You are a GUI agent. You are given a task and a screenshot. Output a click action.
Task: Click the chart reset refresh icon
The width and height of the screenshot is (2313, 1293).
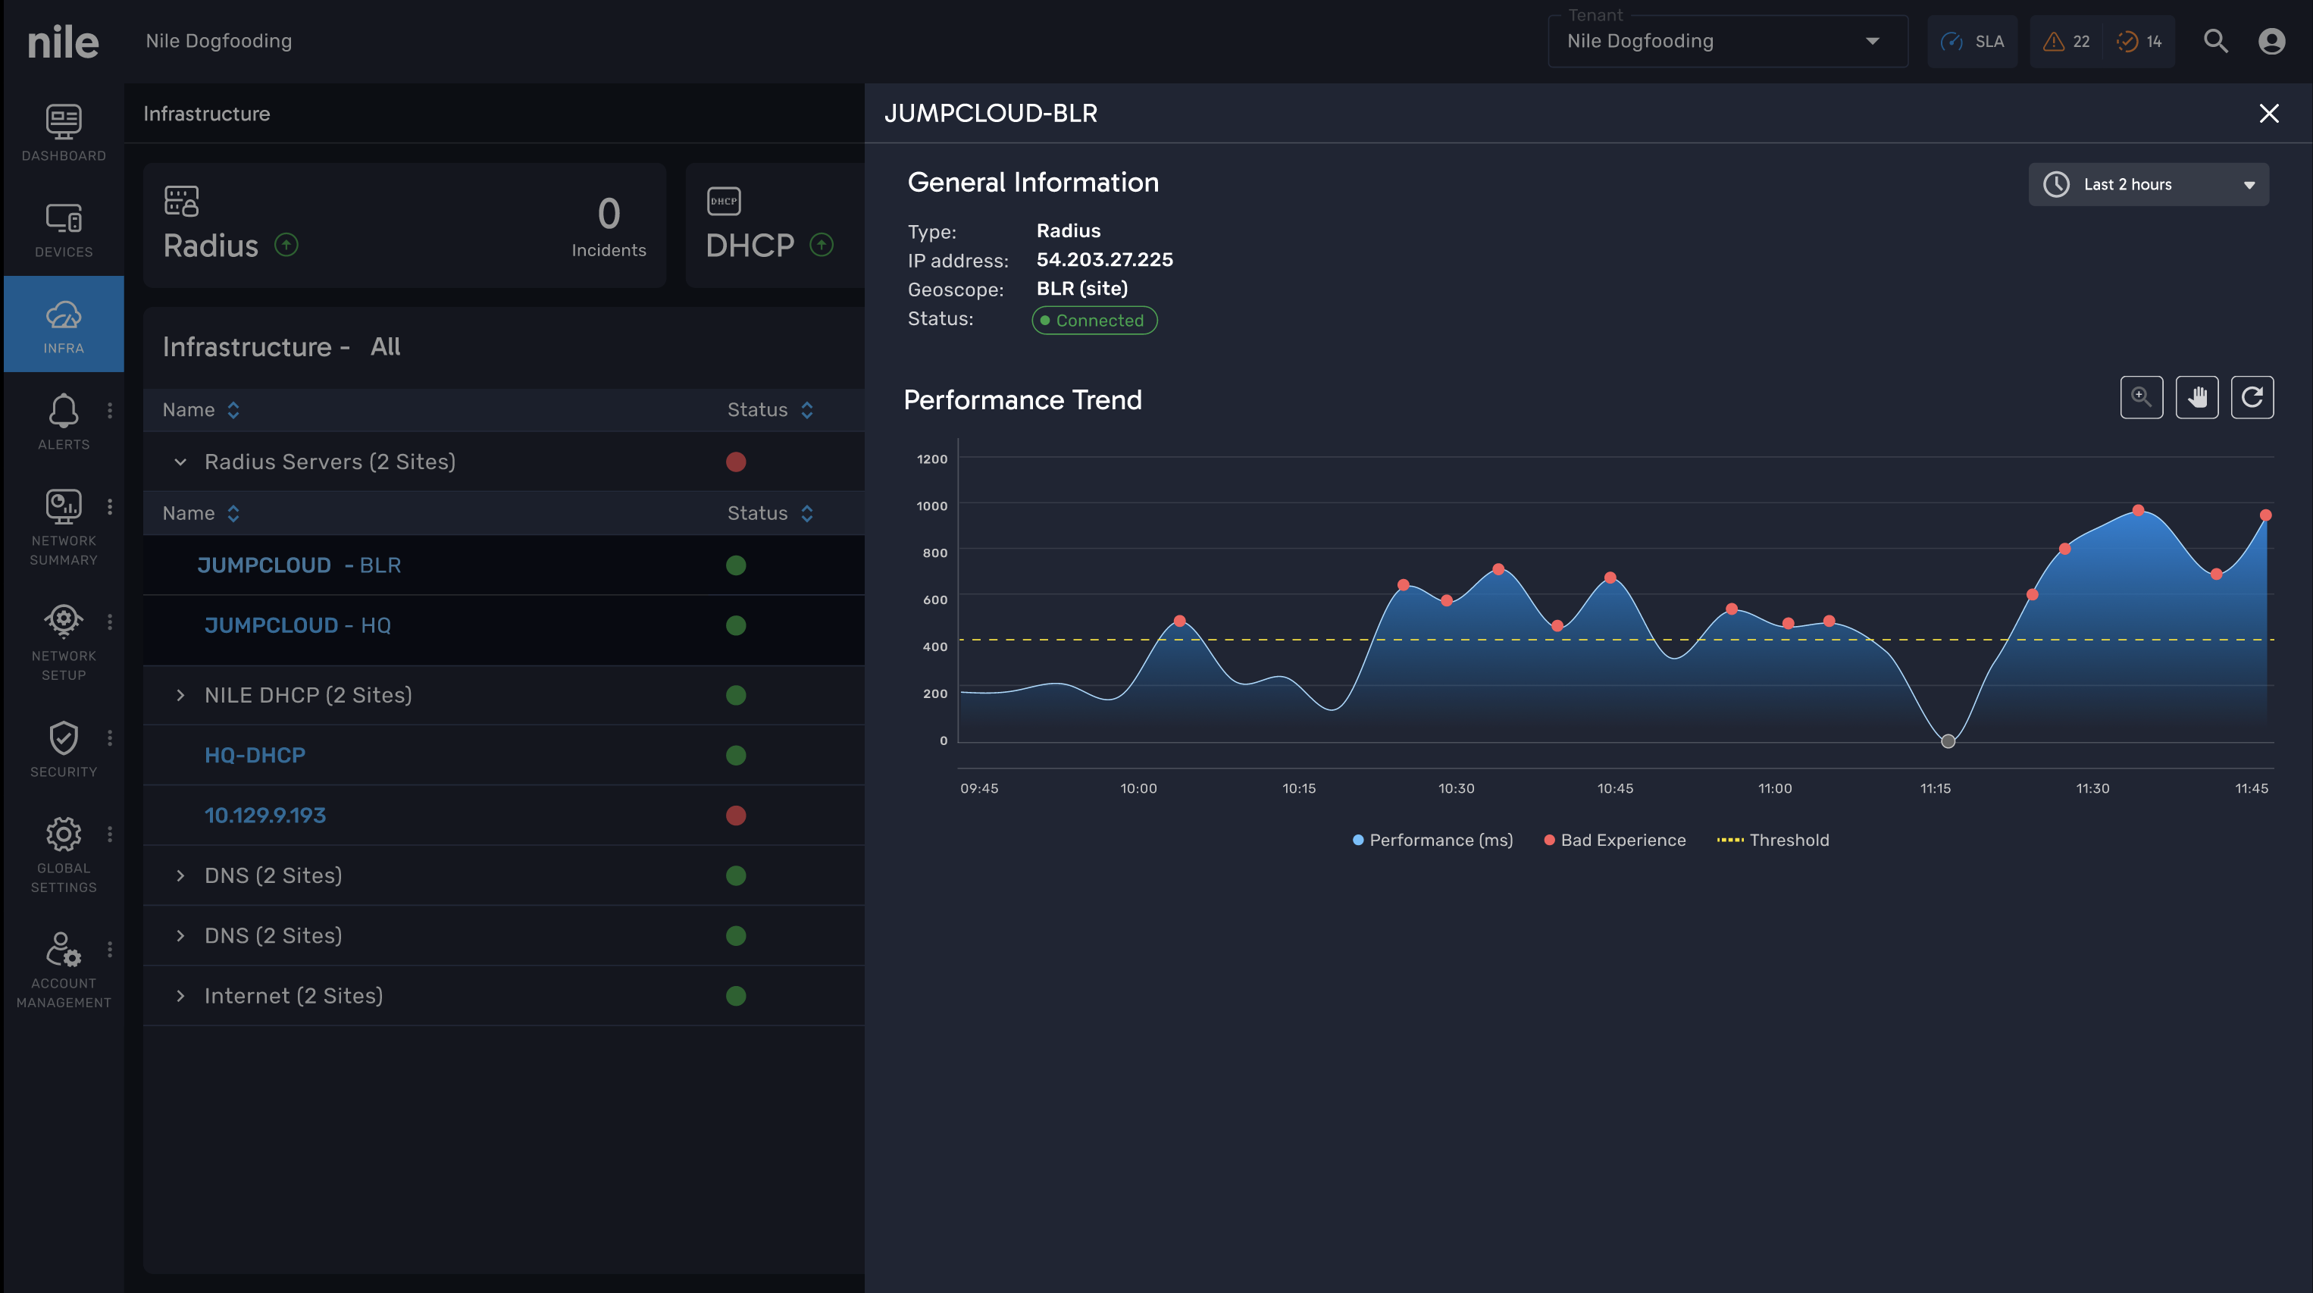pos(2252,397)
